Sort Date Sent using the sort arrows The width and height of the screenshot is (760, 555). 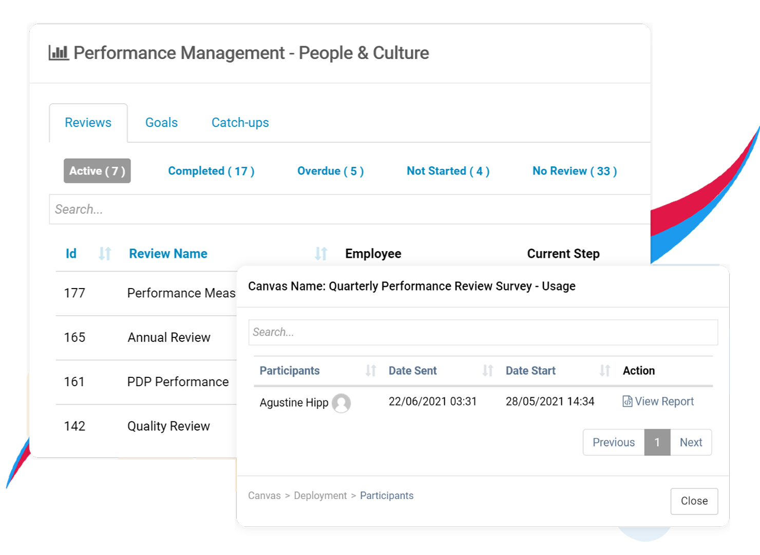pos(487,370)
